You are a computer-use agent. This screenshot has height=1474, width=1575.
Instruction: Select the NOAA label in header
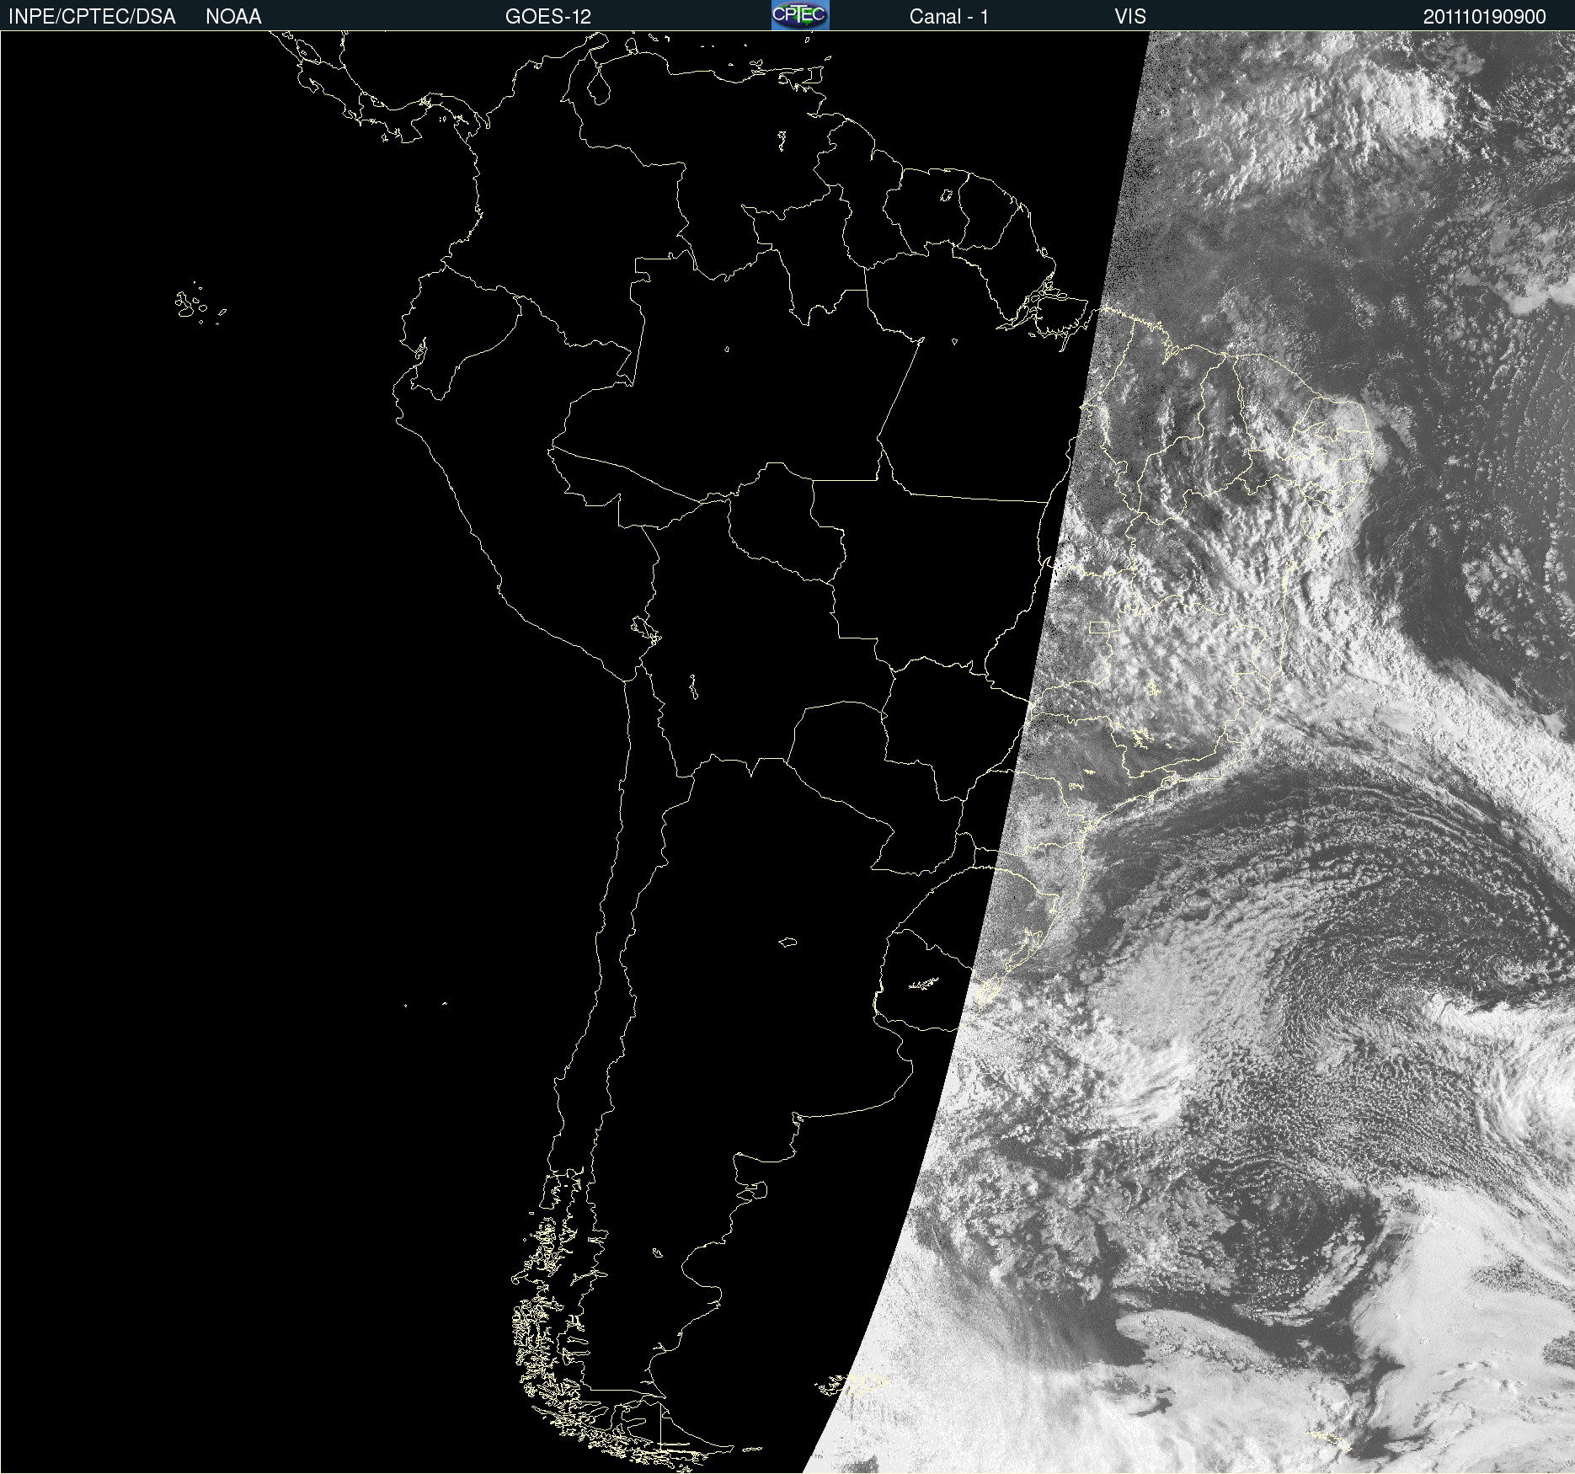233,17
